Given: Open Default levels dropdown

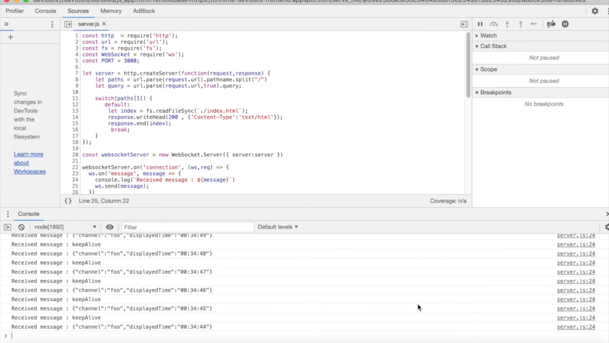Looking at the screenshot, I should point(278,227).
